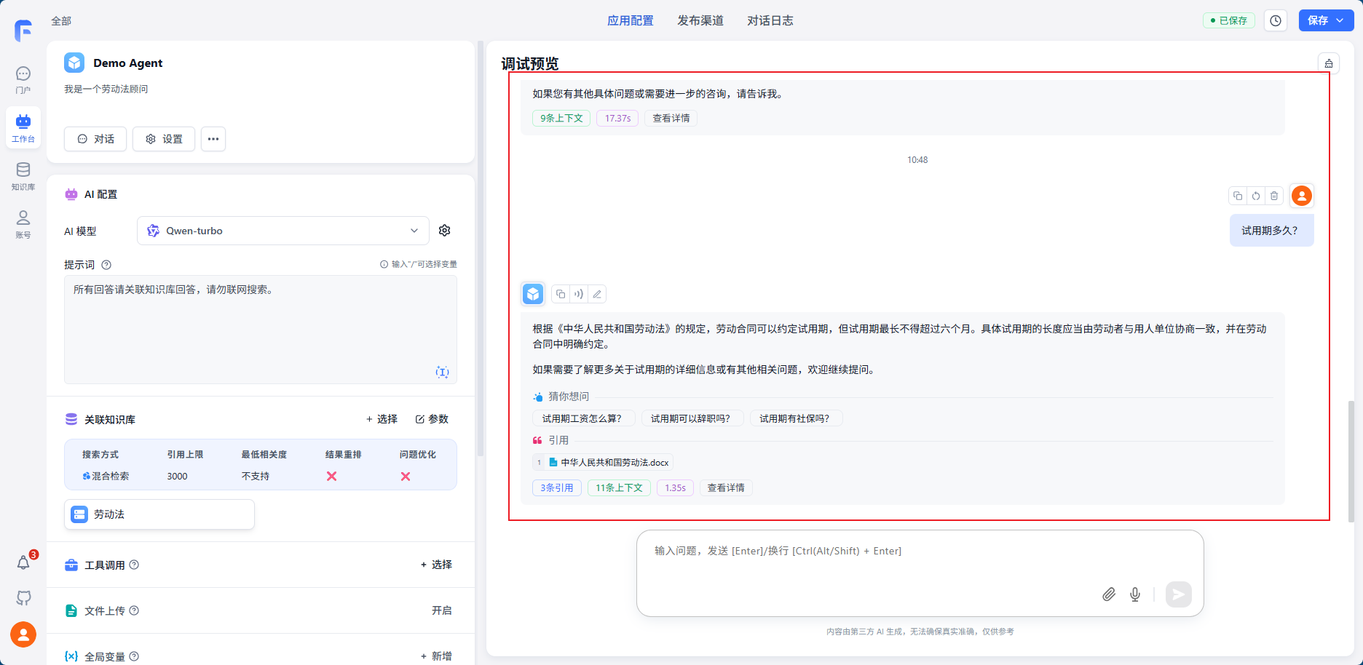
Task: Click the 查看详情 button under the latest reply
Action: [725, 487]
